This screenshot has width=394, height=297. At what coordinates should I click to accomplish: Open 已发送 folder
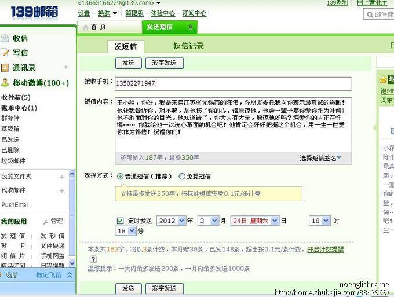point(10,140)
